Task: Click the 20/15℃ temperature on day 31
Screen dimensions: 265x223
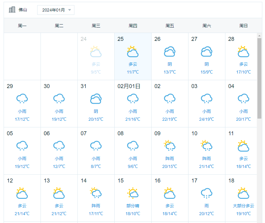Action: point(96,119)
